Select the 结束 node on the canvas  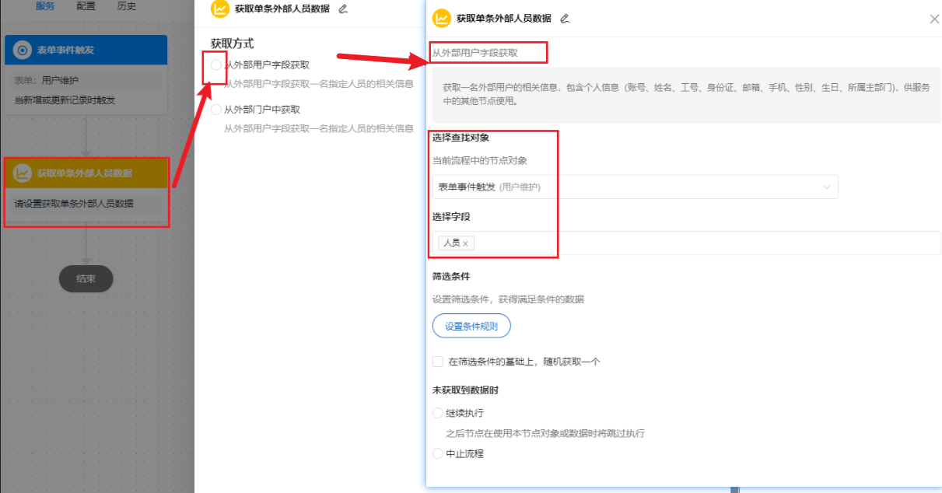click(x=86, y=278)
